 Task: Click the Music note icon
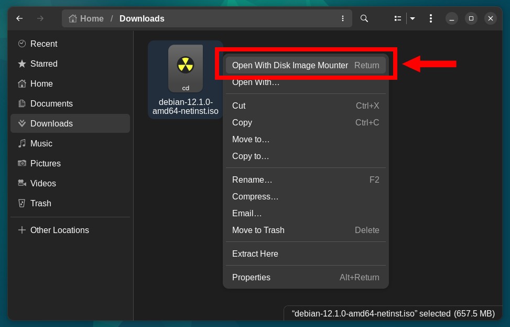point(22,143)
